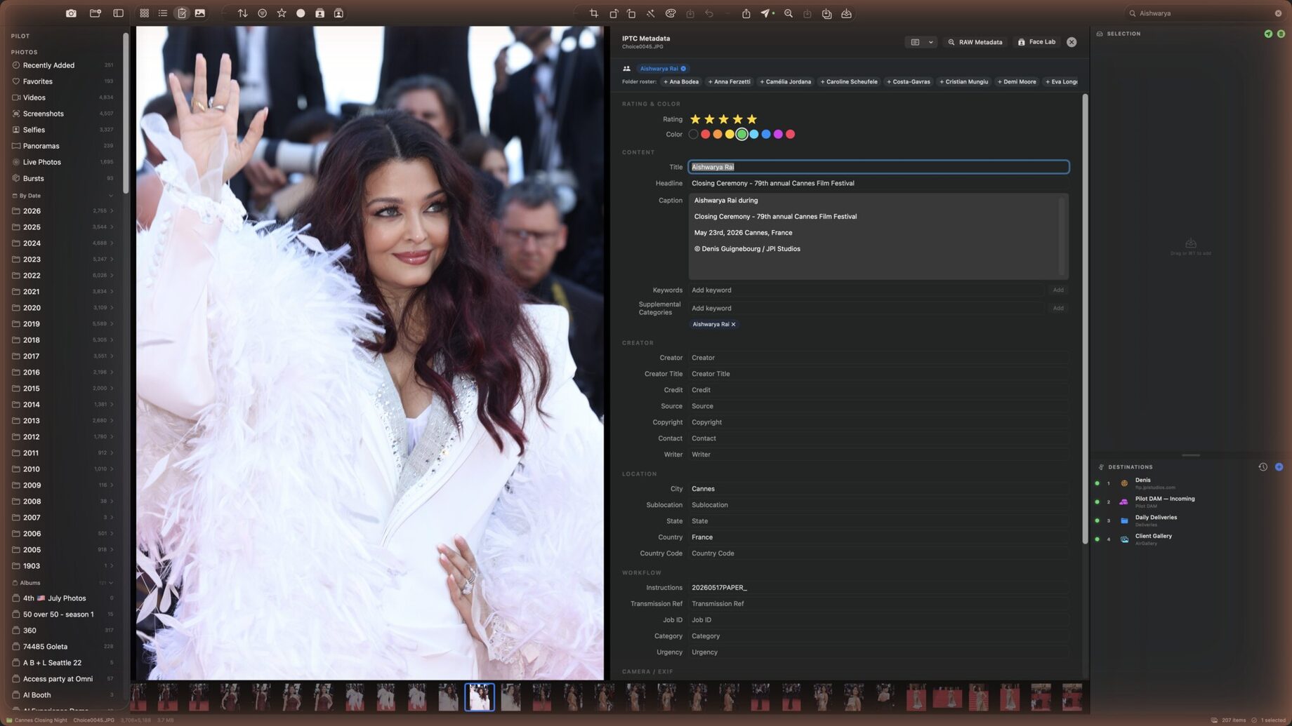Expand the 1903 date folder

coord(112,566)
